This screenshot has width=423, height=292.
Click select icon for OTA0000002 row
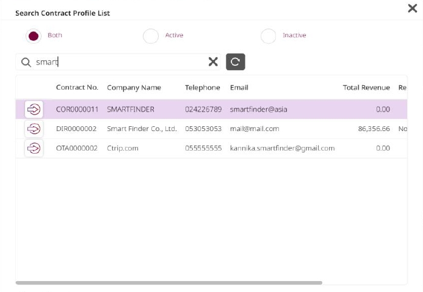pyautogui.click(x=34, y=148)
